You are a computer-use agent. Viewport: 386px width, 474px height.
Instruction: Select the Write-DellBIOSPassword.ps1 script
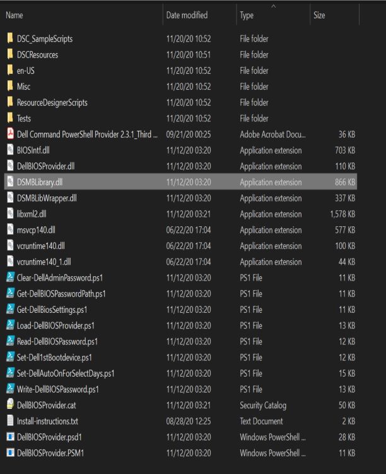tap(57, 389)
